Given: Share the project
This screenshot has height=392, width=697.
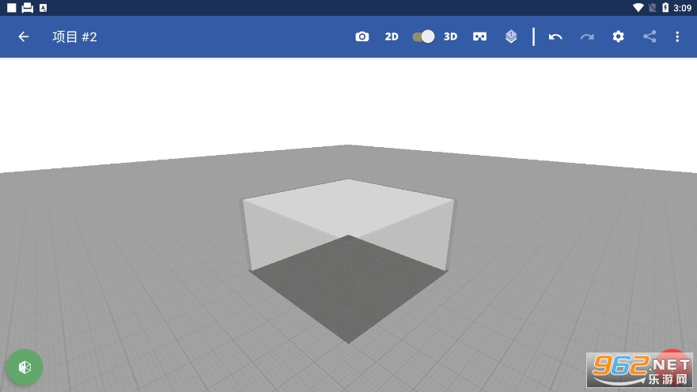Looking at the screenshot, I should [650, 36].
